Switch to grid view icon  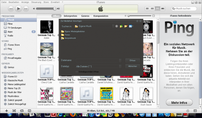tap(157, 8)
